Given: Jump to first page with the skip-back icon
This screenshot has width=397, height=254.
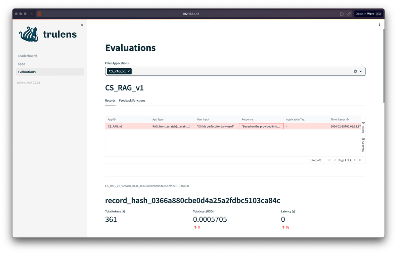Looking at the screenshot, I should (329, 160).
